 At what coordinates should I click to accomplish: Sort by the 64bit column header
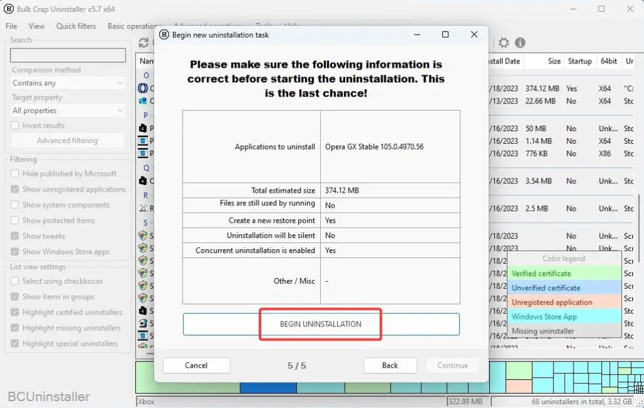pos(609,61)
